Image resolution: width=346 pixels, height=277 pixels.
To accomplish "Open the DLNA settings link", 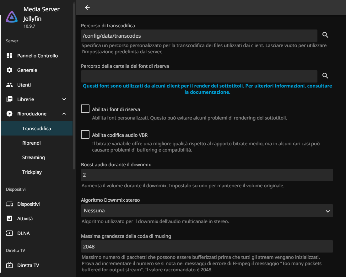I will click(x=24, y=233).
